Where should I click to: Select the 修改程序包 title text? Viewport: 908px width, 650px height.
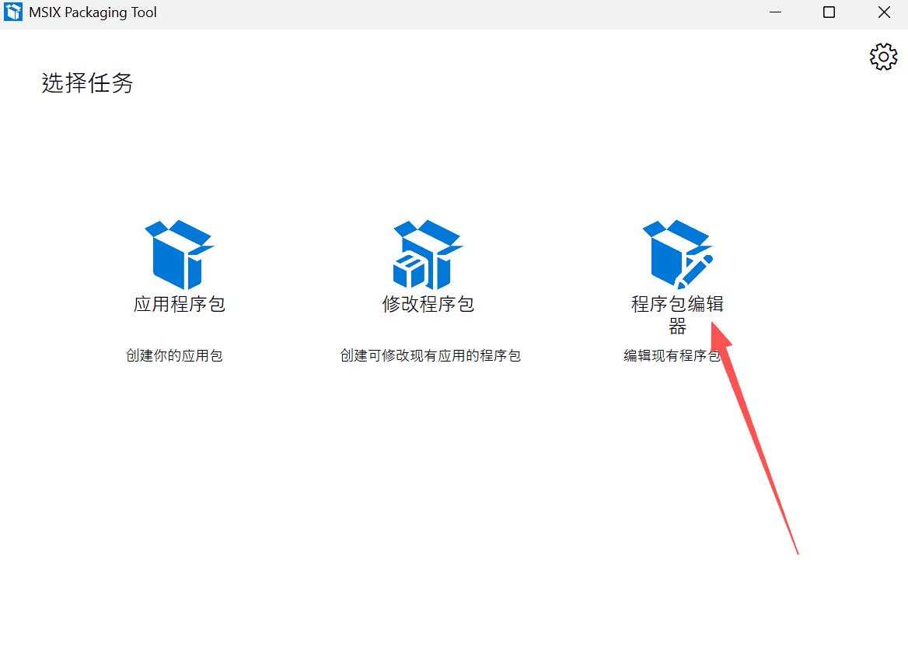[428, 304]
